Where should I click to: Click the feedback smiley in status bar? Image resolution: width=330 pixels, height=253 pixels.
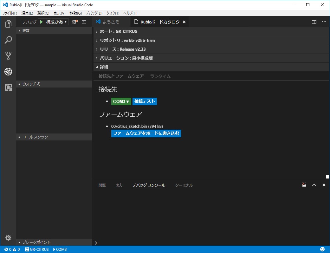point(322,250)
